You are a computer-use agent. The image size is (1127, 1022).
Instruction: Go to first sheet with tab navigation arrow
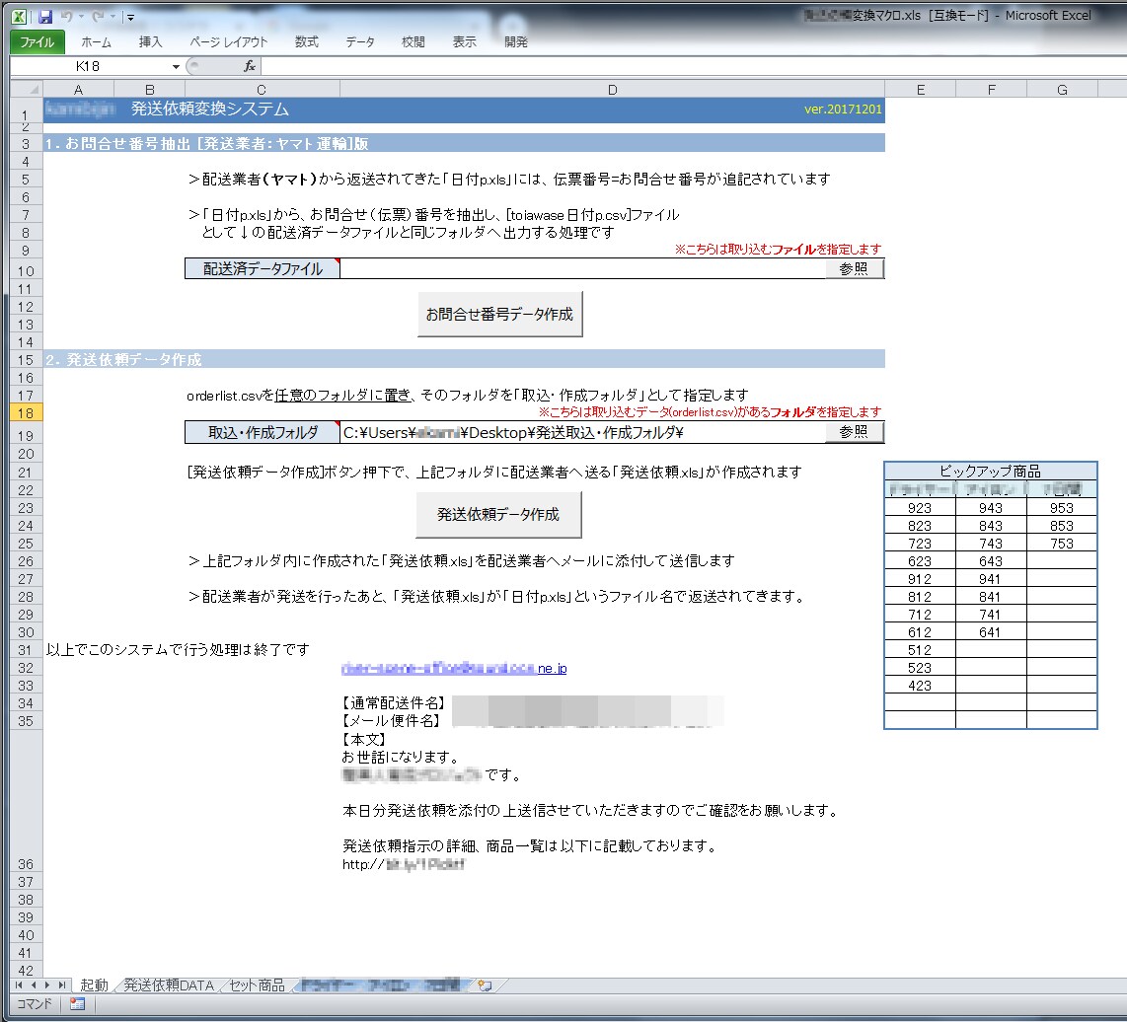click(19, 985)
